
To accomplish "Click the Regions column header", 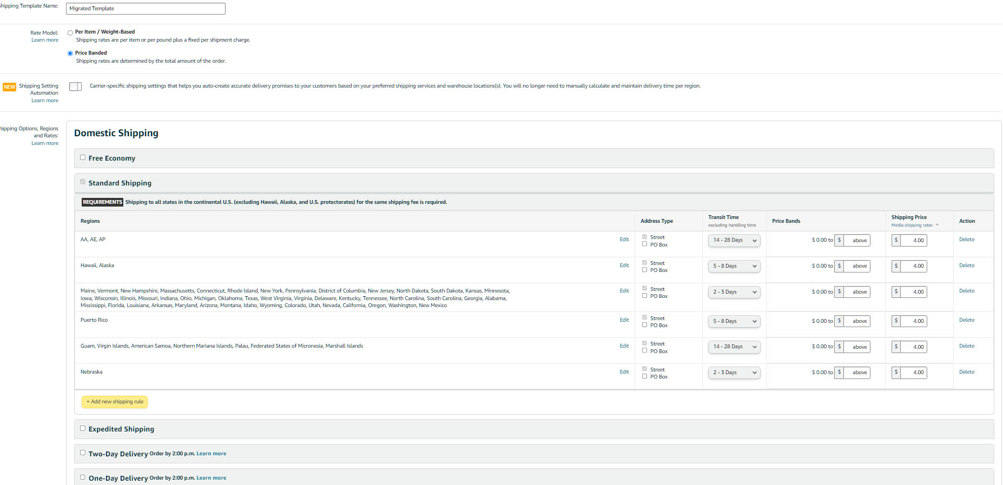I will [90, 221].
